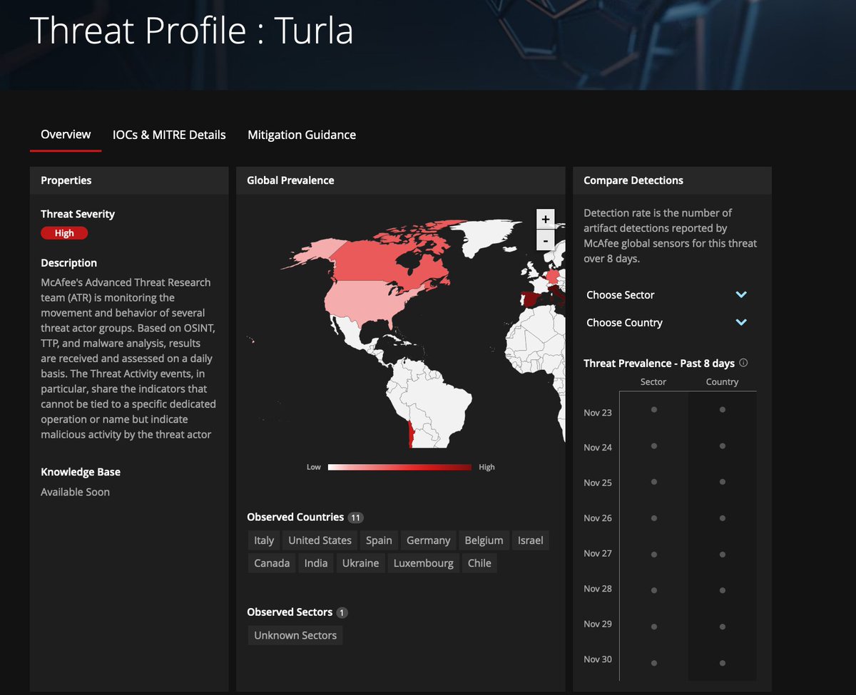
Task: Click the Ukraine country tag
Action: coord(360,563)
